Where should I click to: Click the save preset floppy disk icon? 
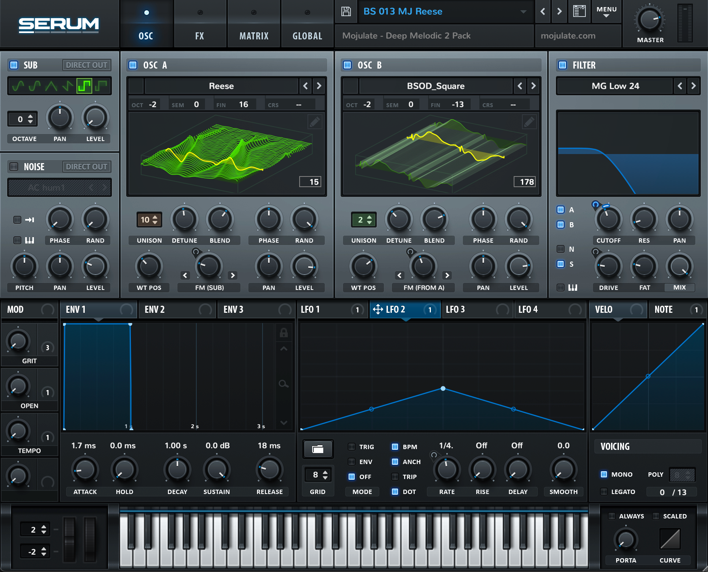pyautogui.click(x=346, y=11)
